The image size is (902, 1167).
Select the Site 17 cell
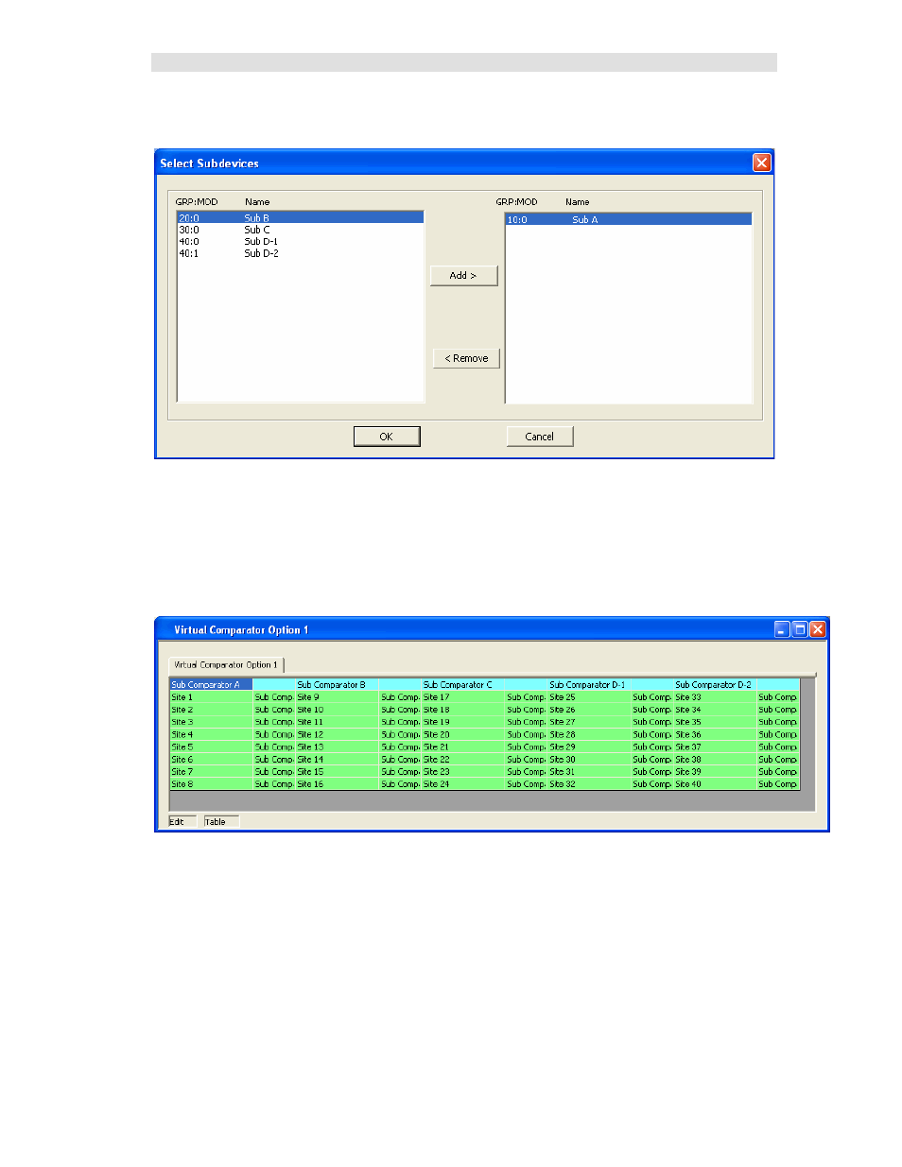click(x=463, y=697)
